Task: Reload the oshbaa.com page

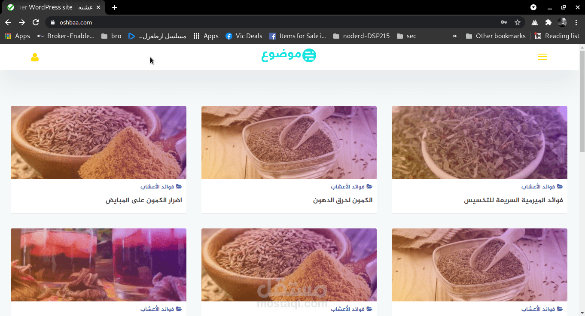Action: click(36, 22)
